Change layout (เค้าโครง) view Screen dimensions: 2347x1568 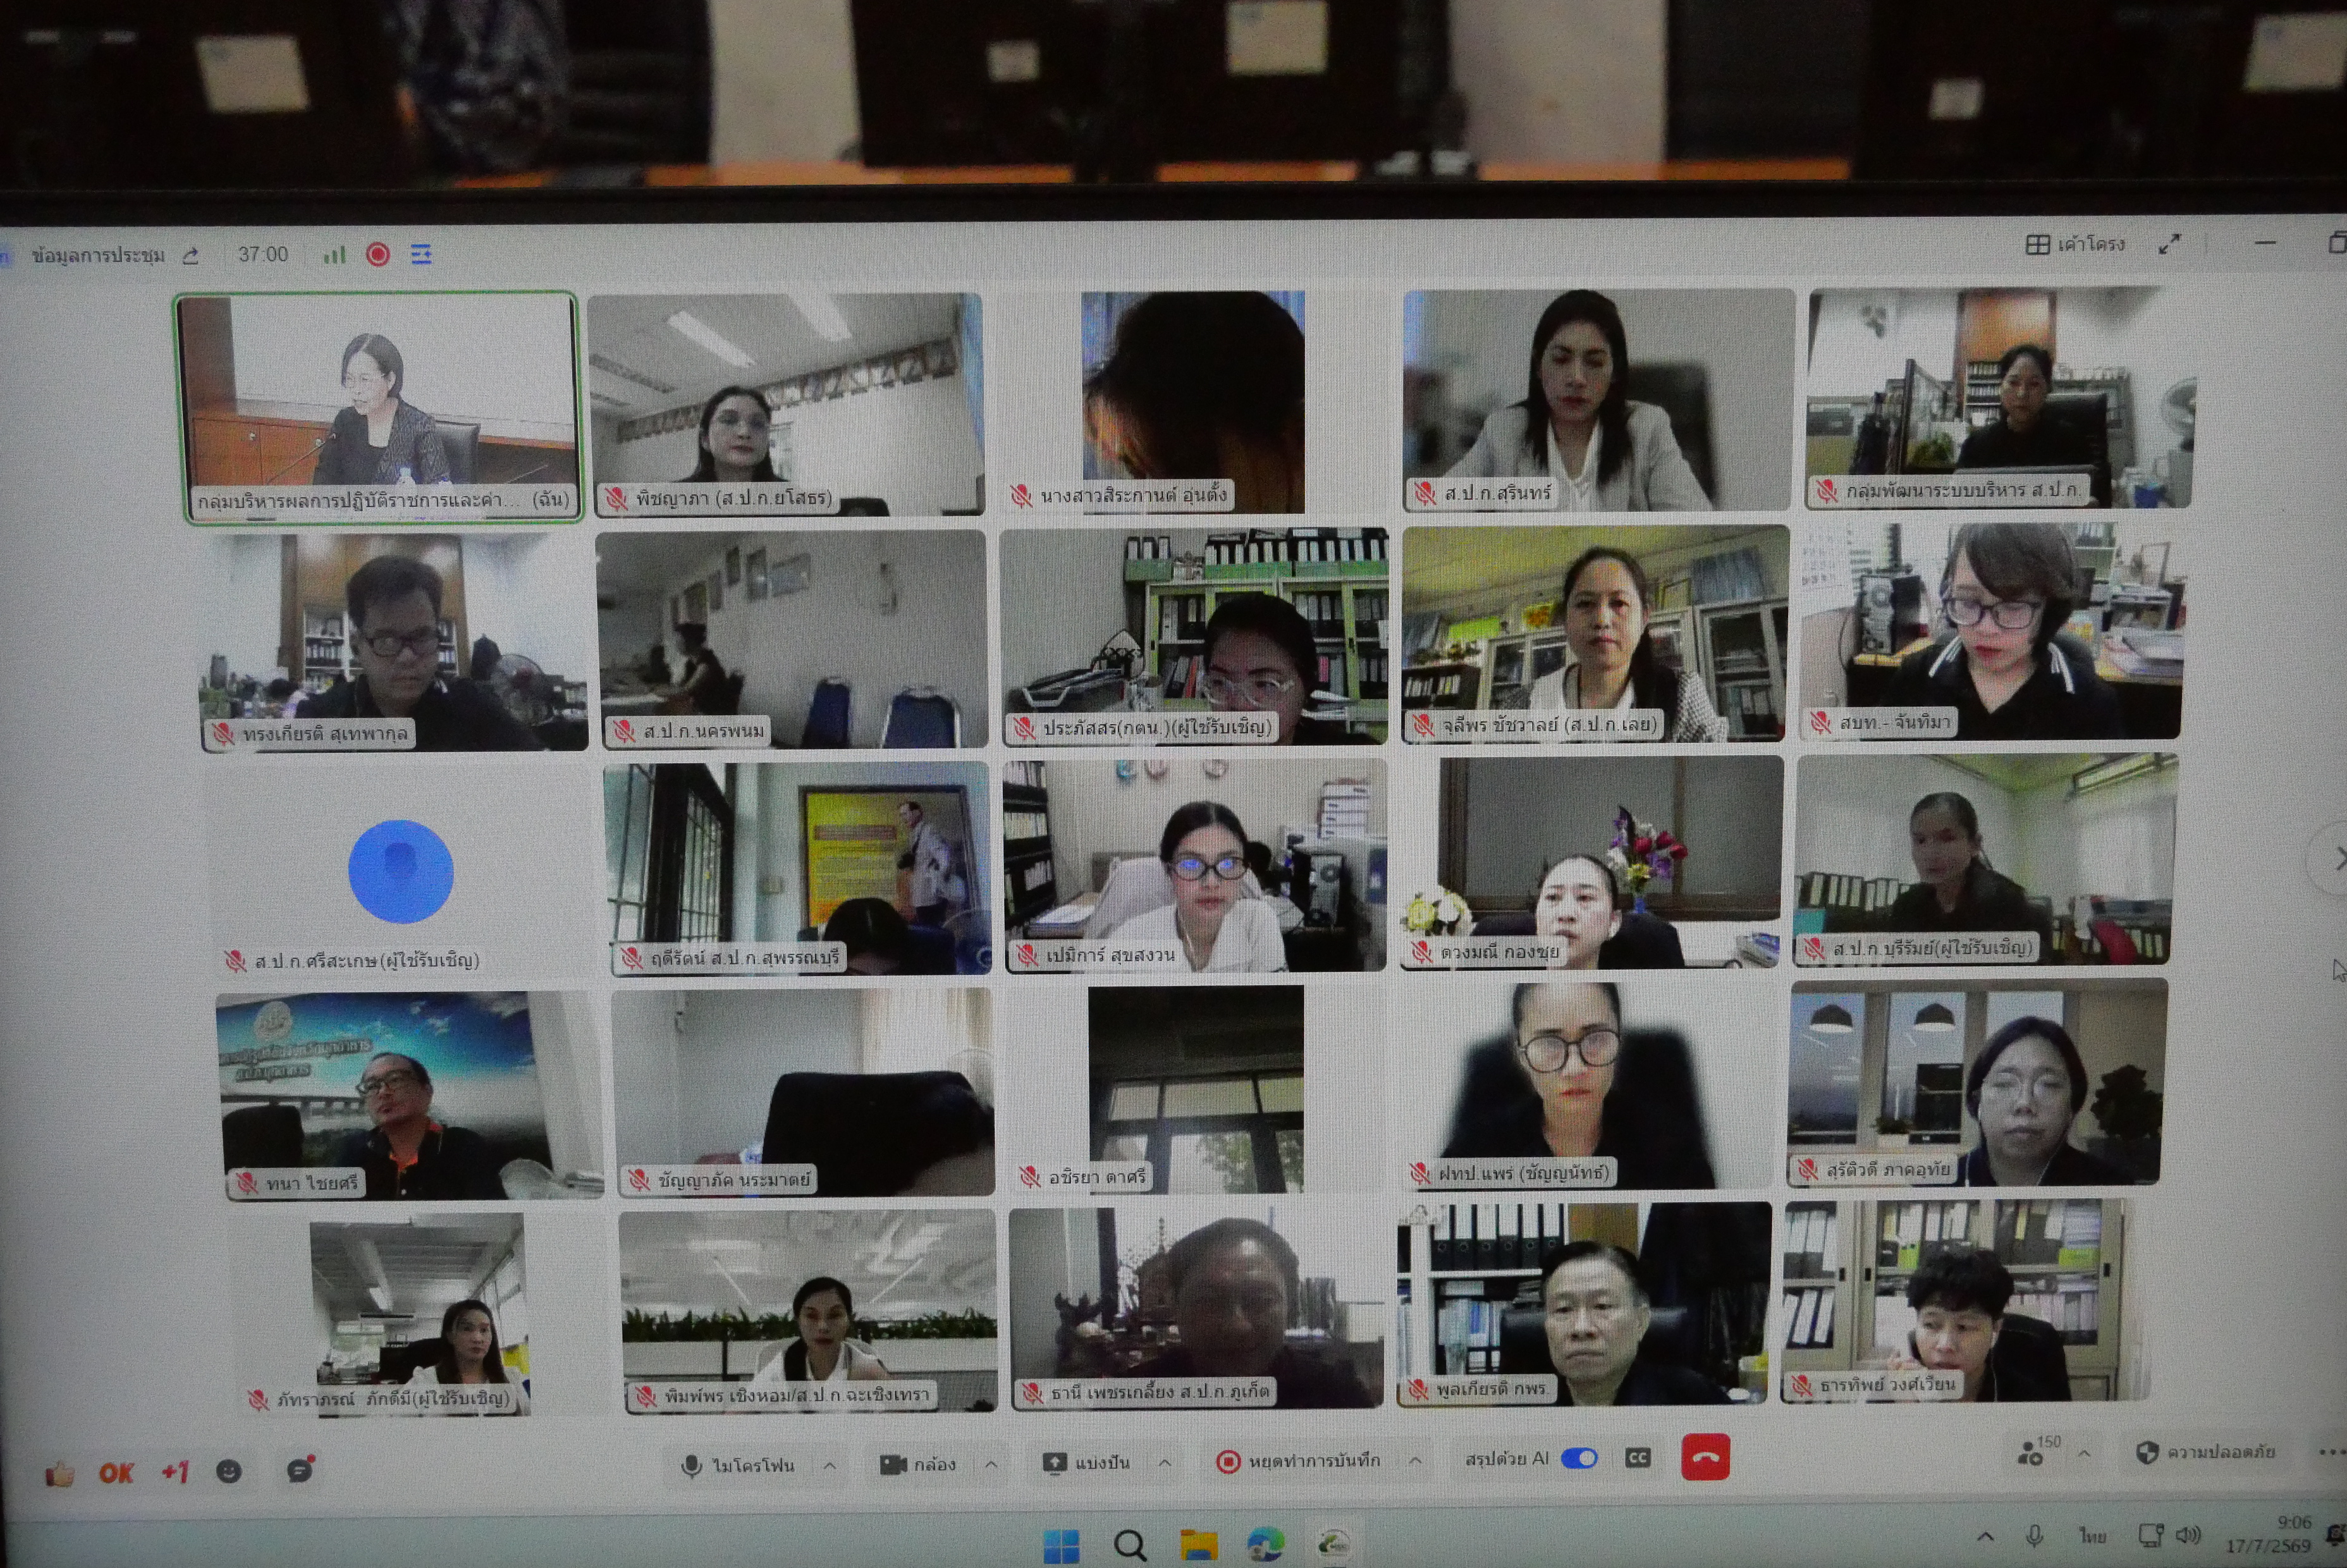pos(2075,244)
